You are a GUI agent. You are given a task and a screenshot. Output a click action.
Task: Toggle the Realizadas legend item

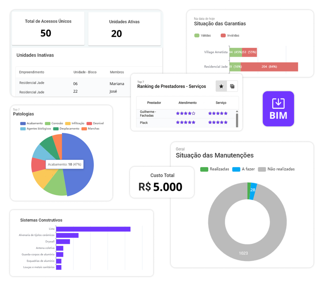coord(215,169)
